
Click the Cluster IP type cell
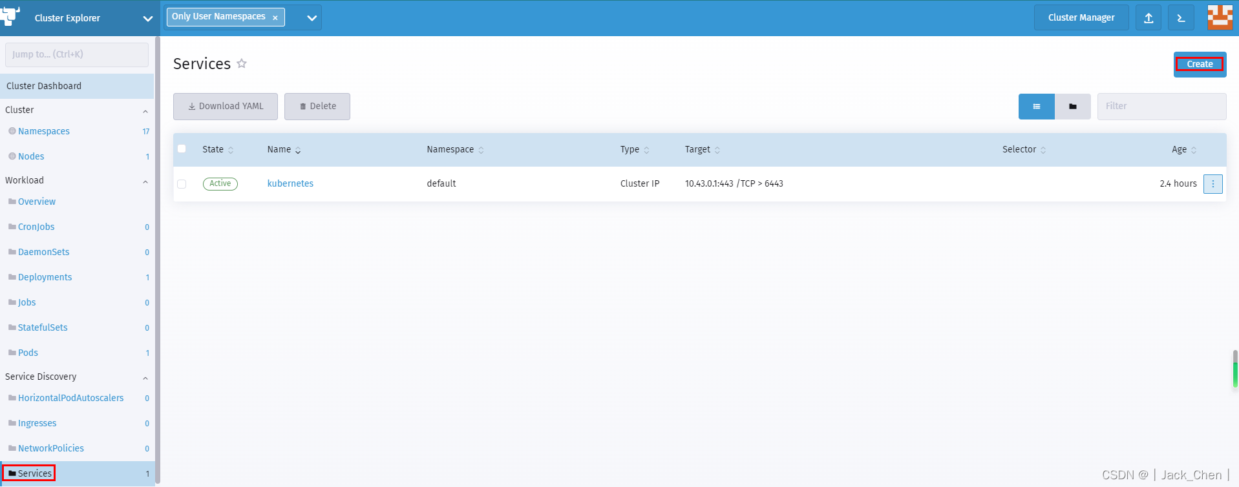(x=640, y=184)
